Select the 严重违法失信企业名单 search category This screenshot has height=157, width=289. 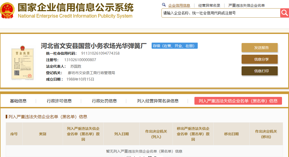coord(246,5)
